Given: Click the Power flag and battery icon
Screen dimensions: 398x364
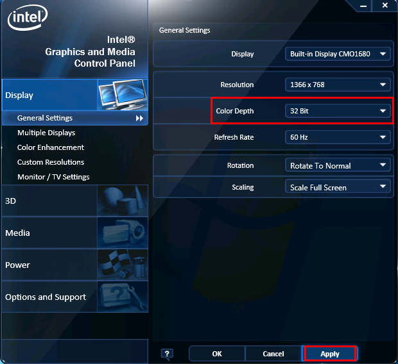Looking at the screenshot, I should [123, 265].
